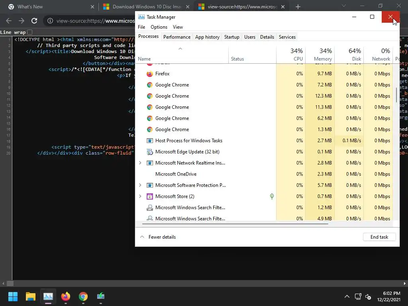Viewport: 408px width, 306px height.
Task: Expand Microsoft Network Realtime Inspection process
Action: point(140,163)
